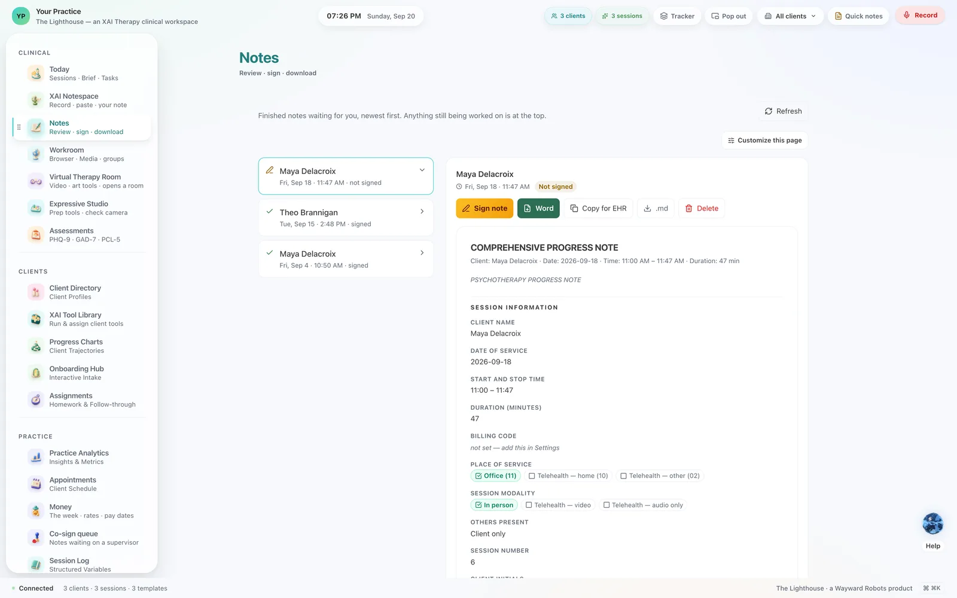Open Customize this page options
Viewport: 957px width, 598px height.
tap(764, 141)
